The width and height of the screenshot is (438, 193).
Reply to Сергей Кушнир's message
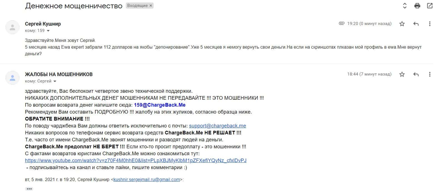416,24
